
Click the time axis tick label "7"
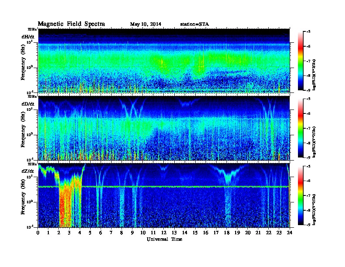[x=111, y=233]
